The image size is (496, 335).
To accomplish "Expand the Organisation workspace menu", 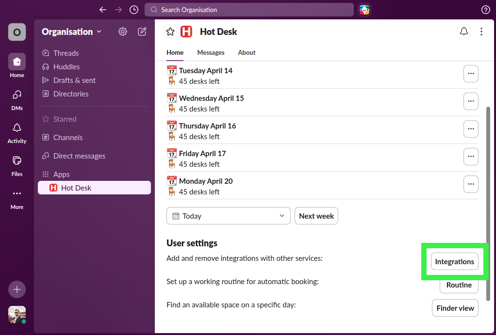I will tap(71, 32).
